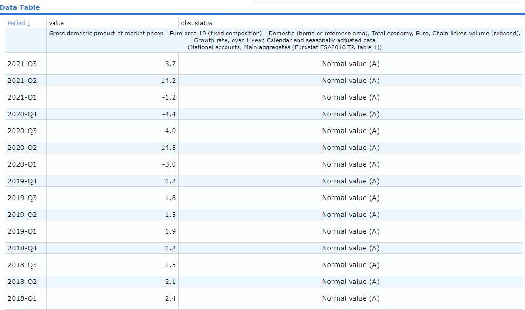Screen dimensions: 525x310
Task: Click the 1.8 value for 2019-Q3
Action: (x=170, y=198)
